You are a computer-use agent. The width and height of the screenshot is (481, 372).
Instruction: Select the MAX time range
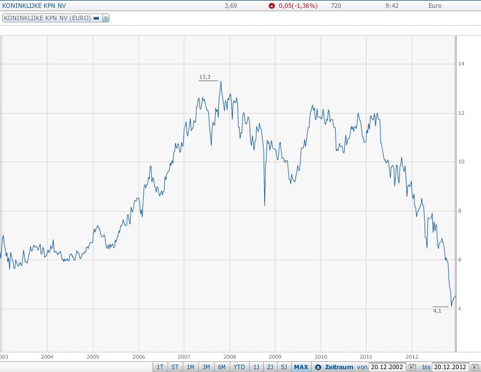[x=301, y=367]
